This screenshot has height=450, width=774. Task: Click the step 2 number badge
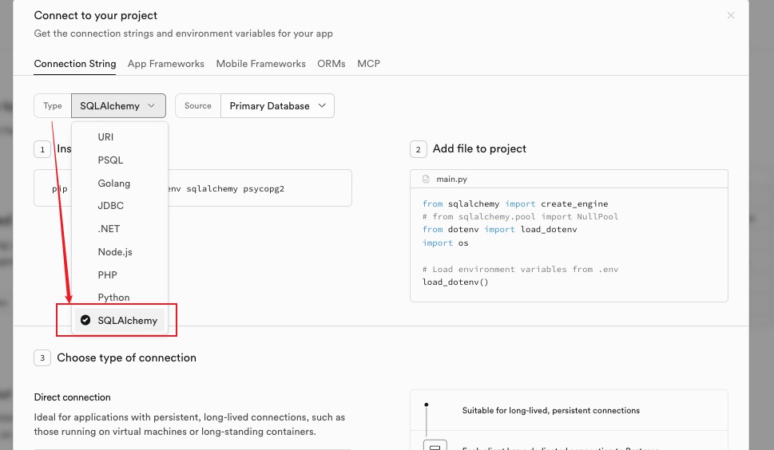coord(418,149)
